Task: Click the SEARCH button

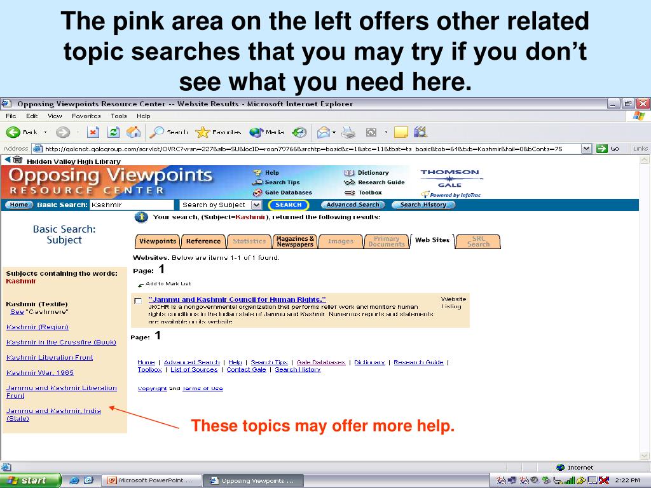Action: coord(289,205)
